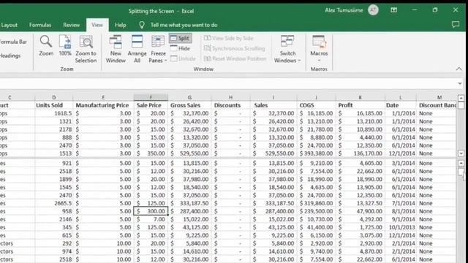Click the Unhide window button
The image size is (468, 263).
click(x=183, y=58)
